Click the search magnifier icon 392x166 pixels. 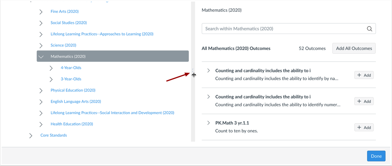(369, 29)
